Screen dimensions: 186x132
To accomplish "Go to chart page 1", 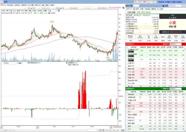I will pyautogui.click(x=1, y=130).
